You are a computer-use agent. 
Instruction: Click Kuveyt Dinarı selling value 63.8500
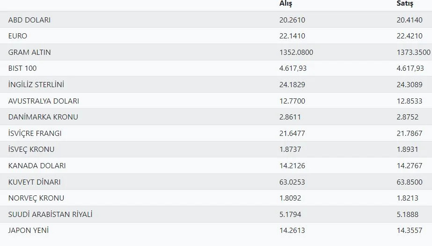click(x=409, y=182)
